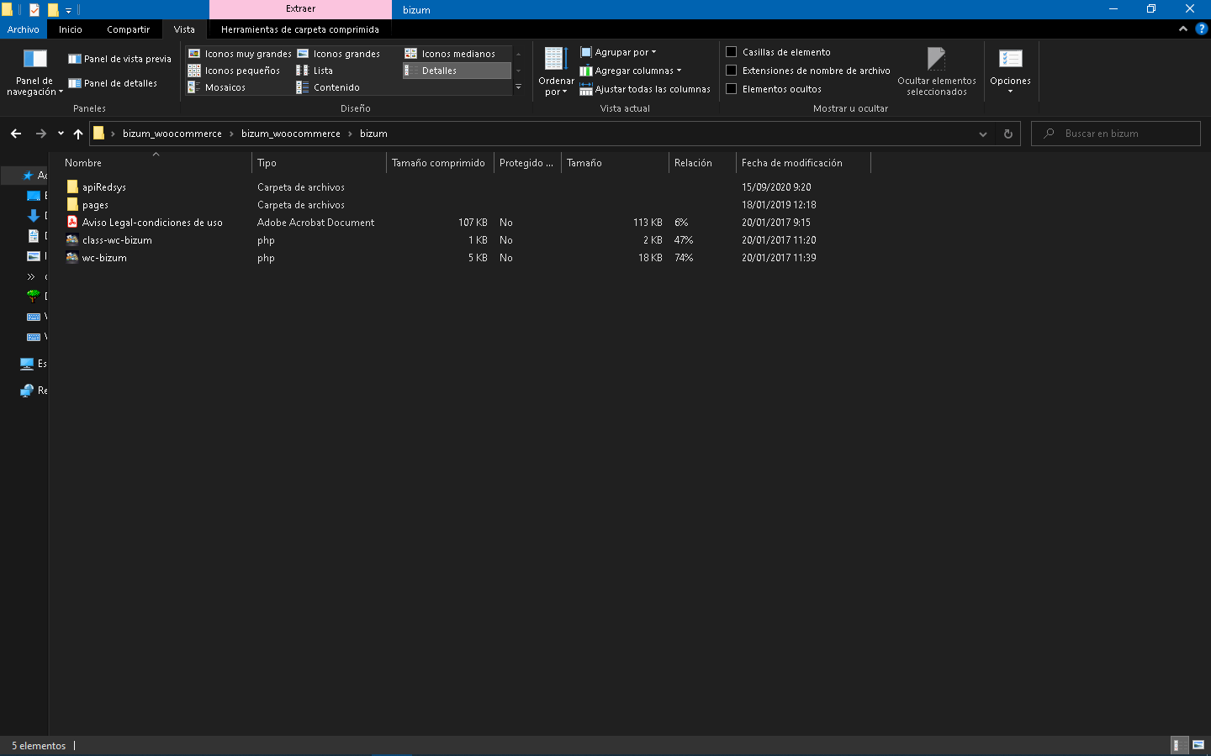The height and width of the screenshot is (756, 1211).
Task: Switch layout to Iconos medianos
Action: point(450,54)
